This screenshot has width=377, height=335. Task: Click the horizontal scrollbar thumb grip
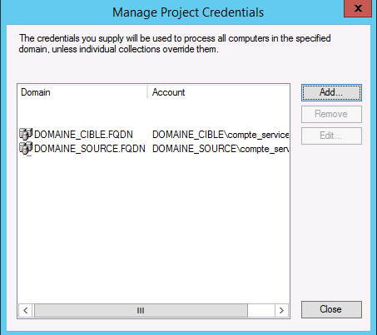[141, 310]
